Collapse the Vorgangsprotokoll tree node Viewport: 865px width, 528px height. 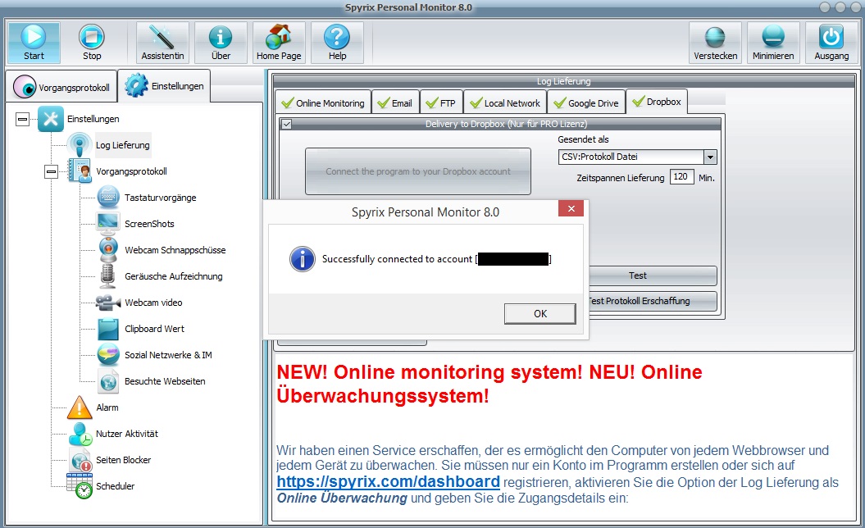click(52, 171)
